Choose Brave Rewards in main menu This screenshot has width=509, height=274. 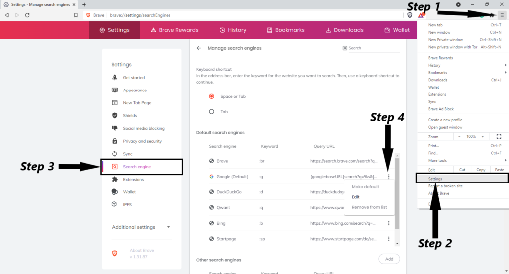coord(463,58)
